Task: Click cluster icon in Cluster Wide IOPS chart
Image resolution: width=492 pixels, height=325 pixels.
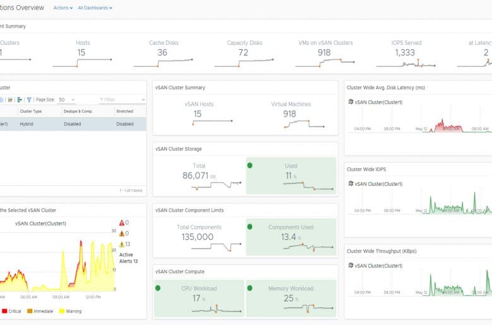Action: (351, 184)
